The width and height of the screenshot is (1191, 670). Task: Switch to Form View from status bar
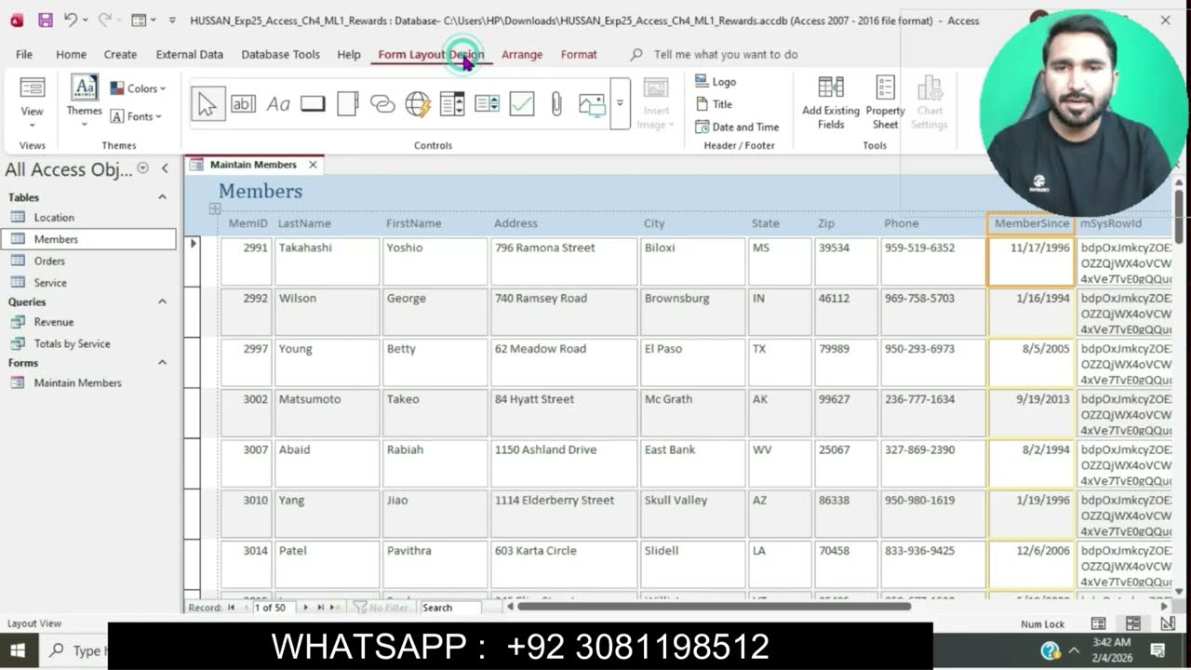(1098, 623)
